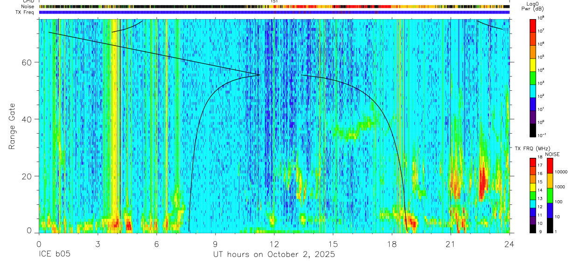
Task: Click the 10^5 label on power colorbar
Action: tap(541, 57)
